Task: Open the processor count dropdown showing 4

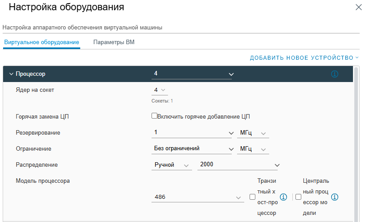Action: [193, 74]
